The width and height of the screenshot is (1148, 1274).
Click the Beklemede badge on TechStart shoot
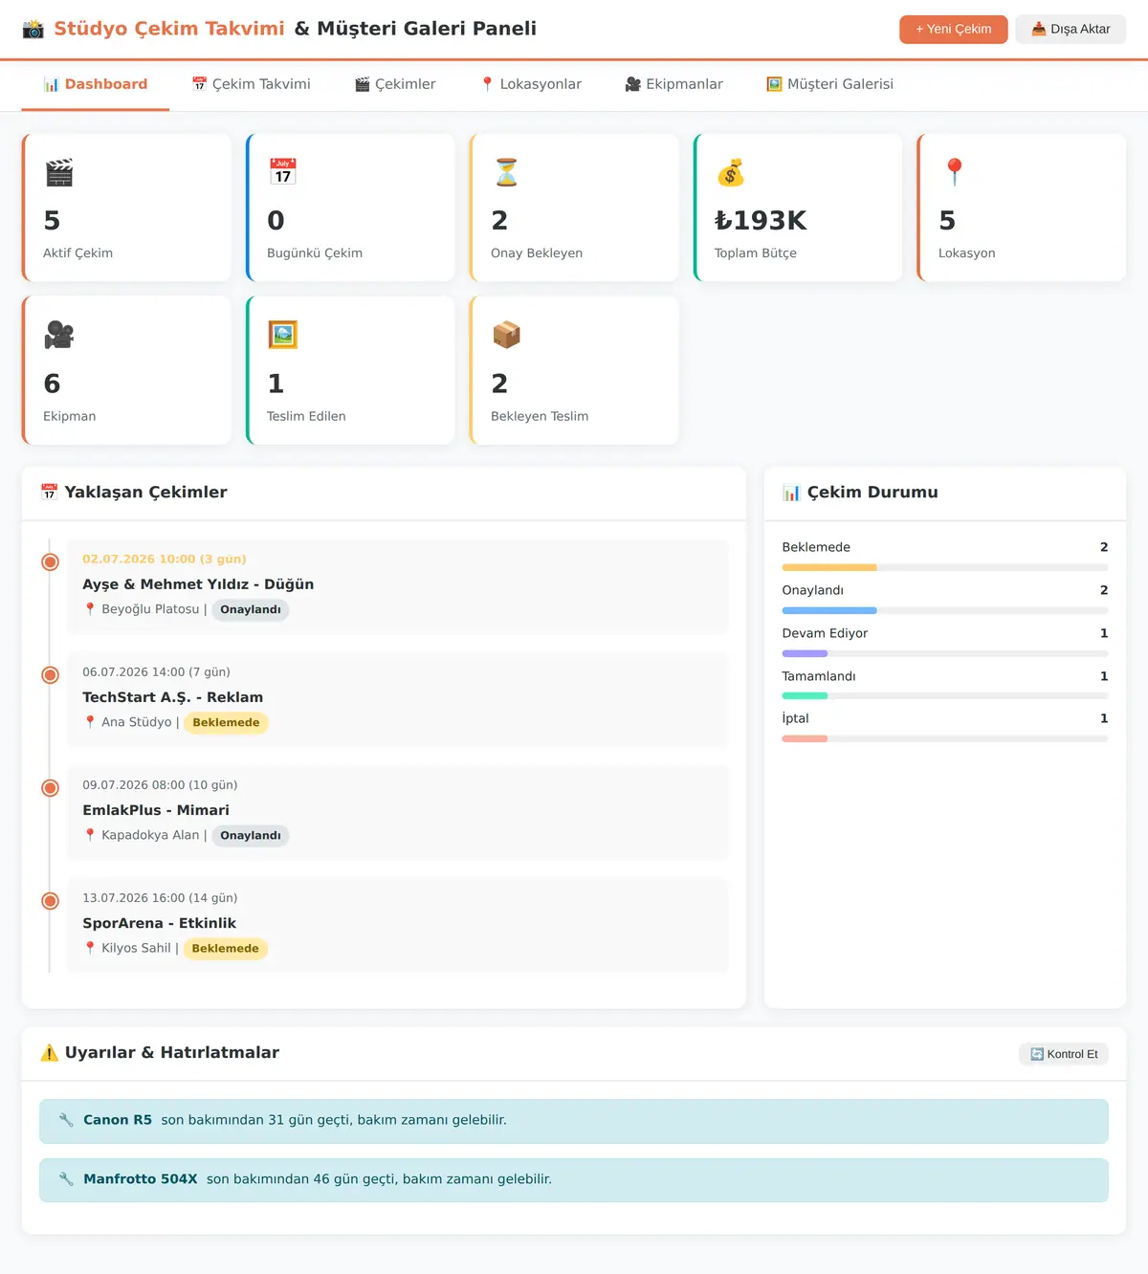tap(226, 723)
